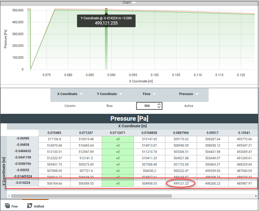Click the Free tab label
Screen dimensions: 259x211
[15, 206]
